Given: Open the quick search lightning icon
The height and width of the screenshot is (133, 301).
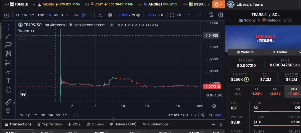Looking at the screenshot, I should 211,15.
